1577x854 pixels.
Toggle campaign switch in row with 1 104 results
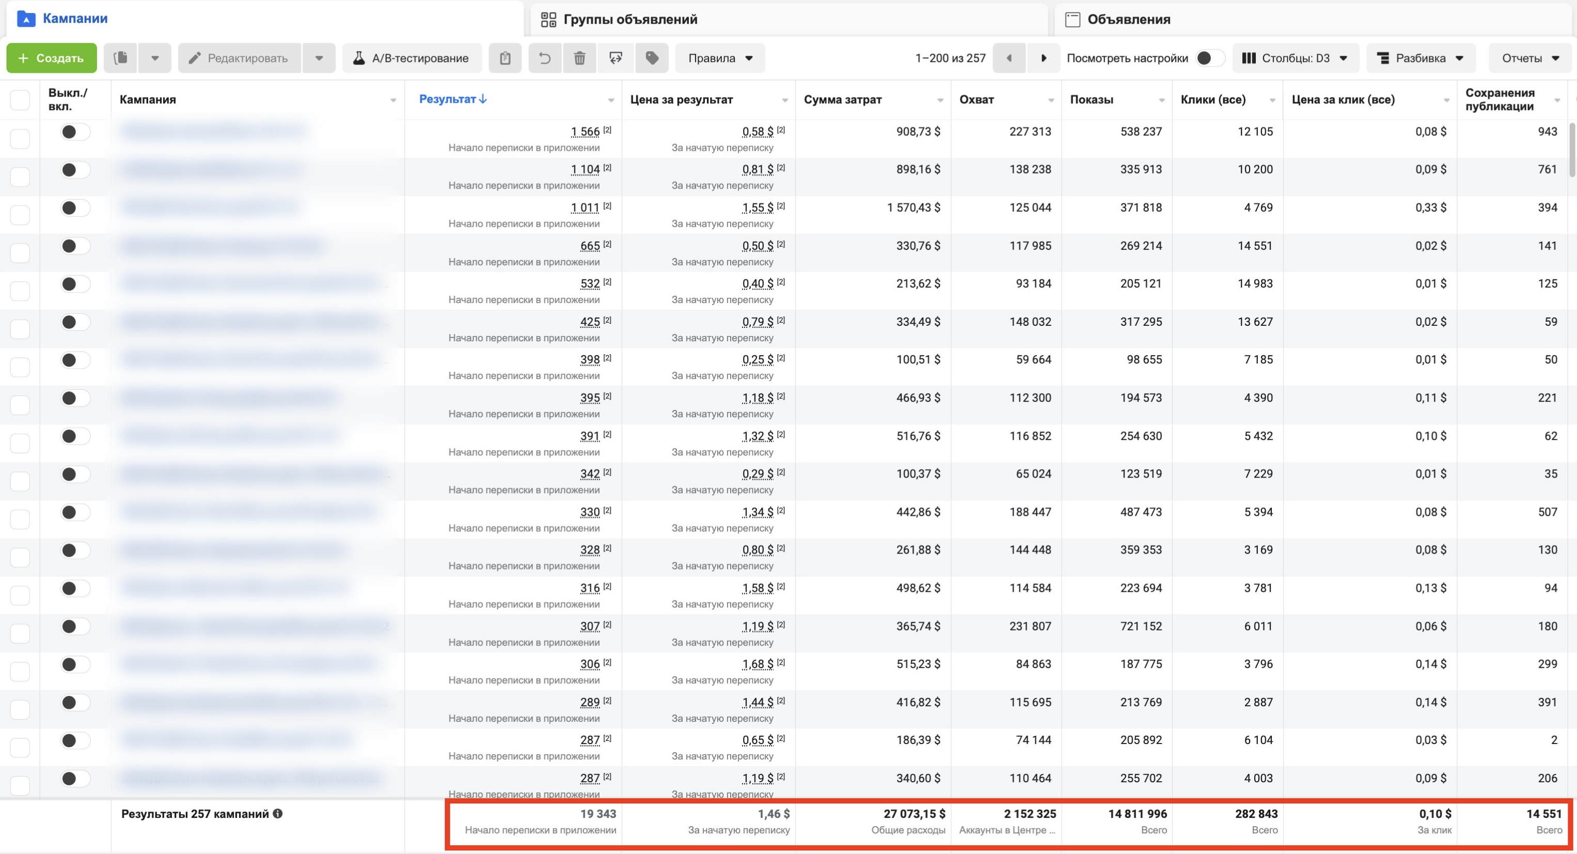point(75,169)
